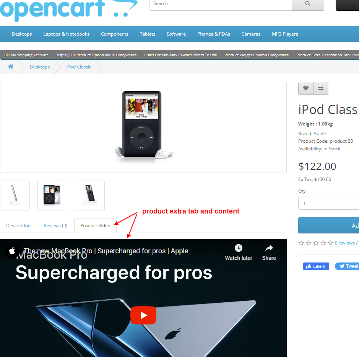
Task: Open the Desktops menu category
Action: click(x=22, y=34)
